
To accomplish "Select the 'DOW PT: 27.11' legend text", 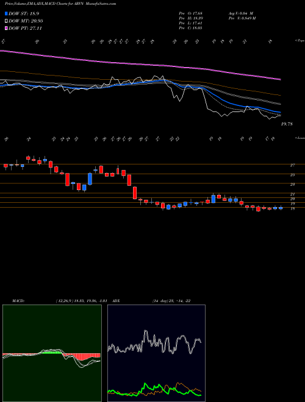I will coord(25,28).
